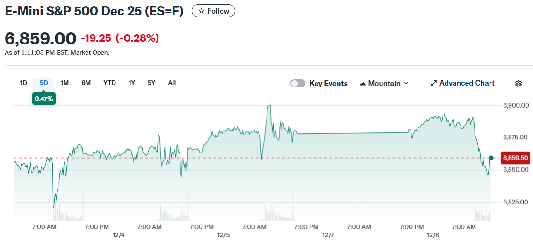Click the E-Mini S&P 500 Dec 25 title

94,11
